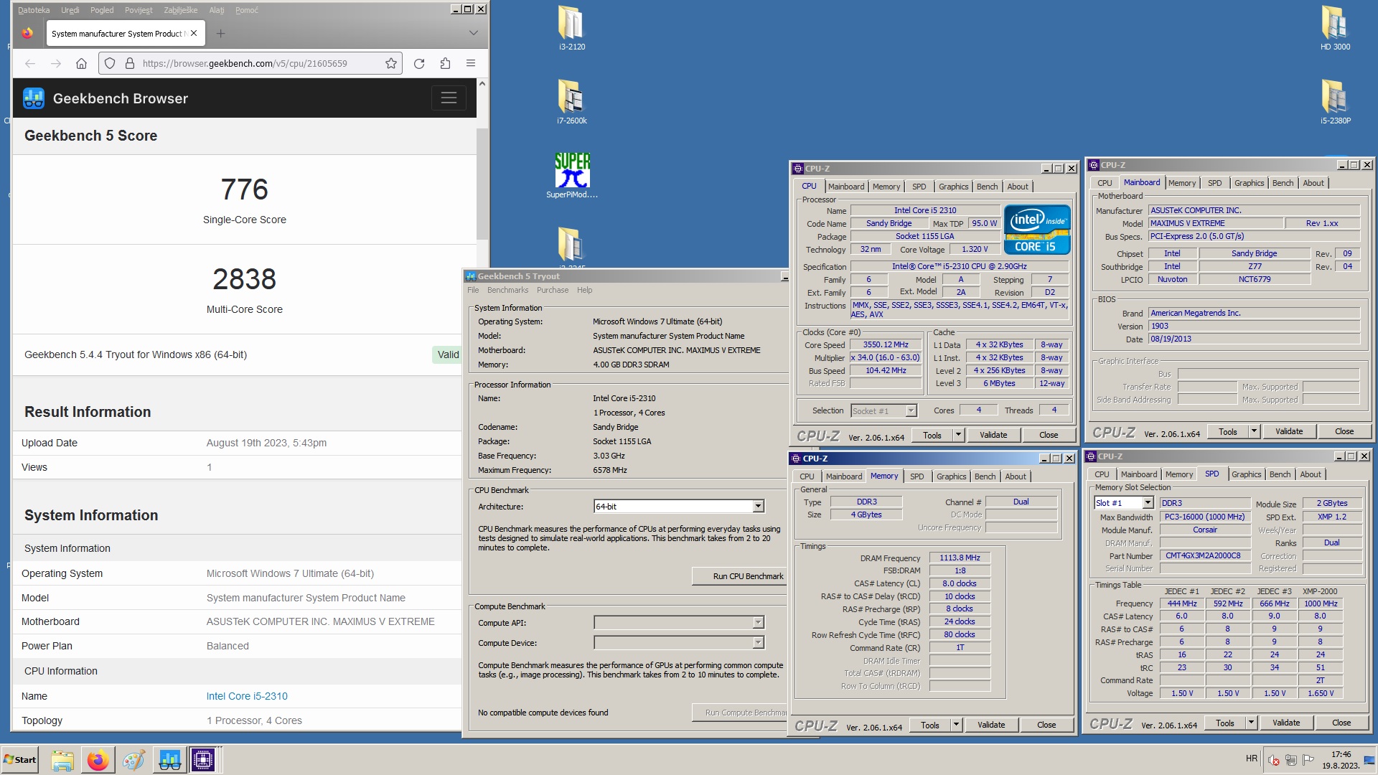Open the i7-2600k desktop folder
This screenshot has height=775, width=1378.
571,101
